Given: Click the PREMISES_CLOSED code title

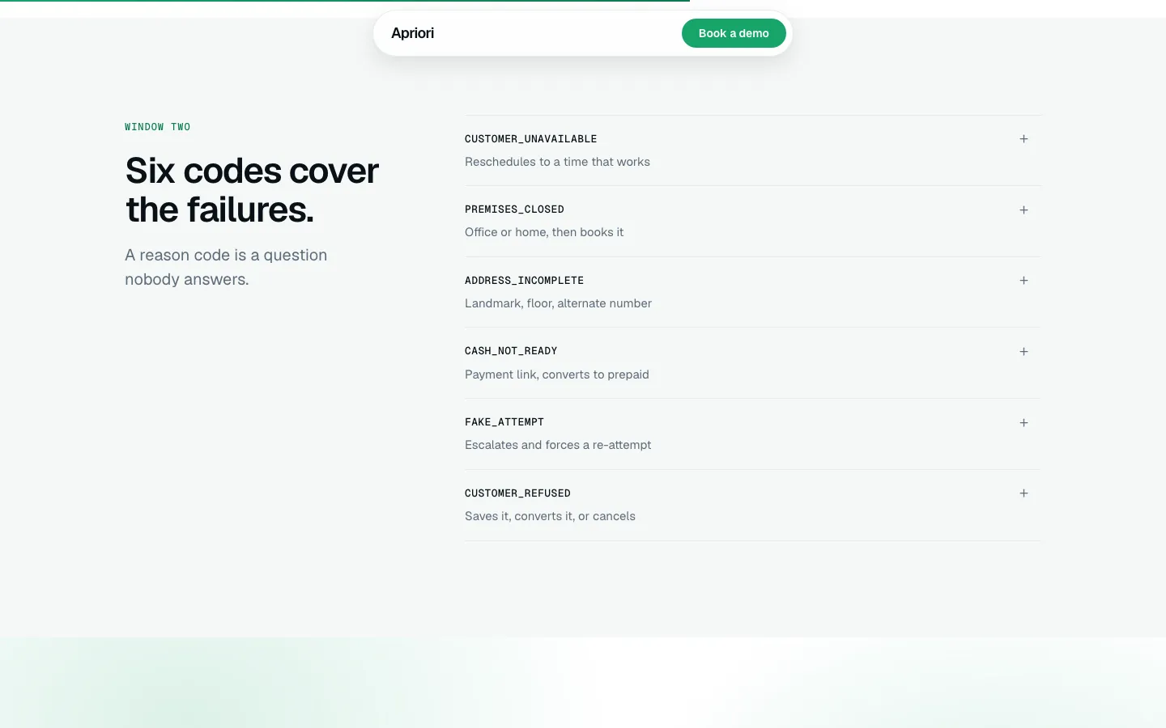Looking at the screenshot, I should 514,210.
